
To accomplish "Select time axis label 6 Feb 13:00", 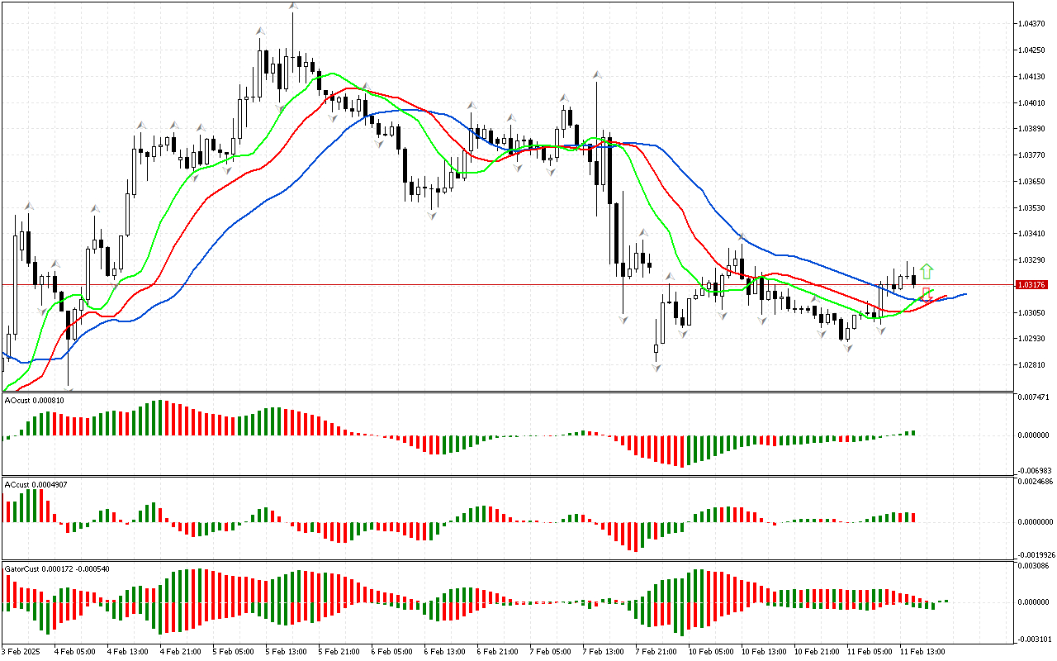I will (x=446, y=651).
